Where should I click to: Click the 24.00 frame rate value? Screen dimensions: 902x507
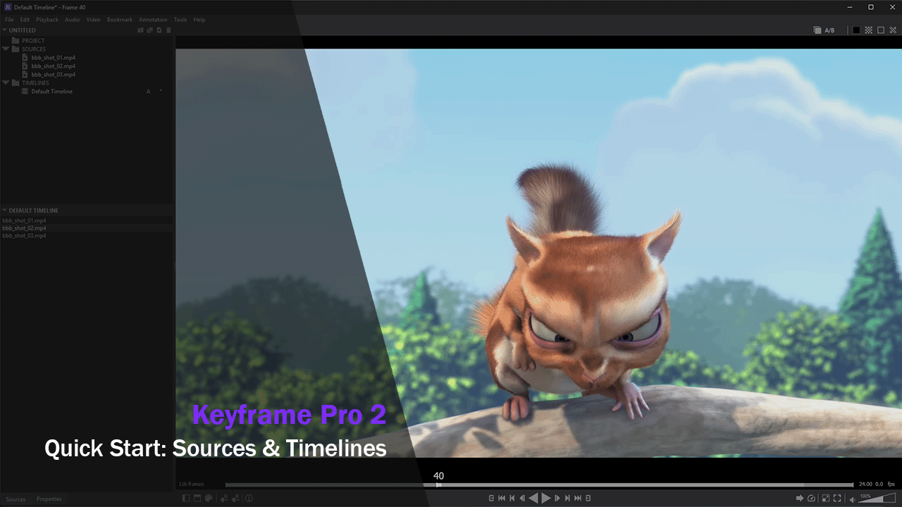866,484
